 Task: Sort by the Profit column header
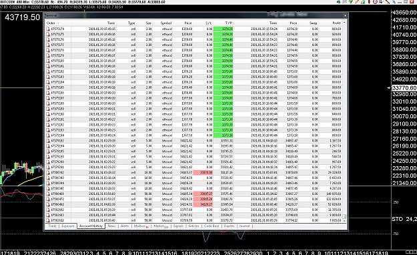tap(336, 23)
